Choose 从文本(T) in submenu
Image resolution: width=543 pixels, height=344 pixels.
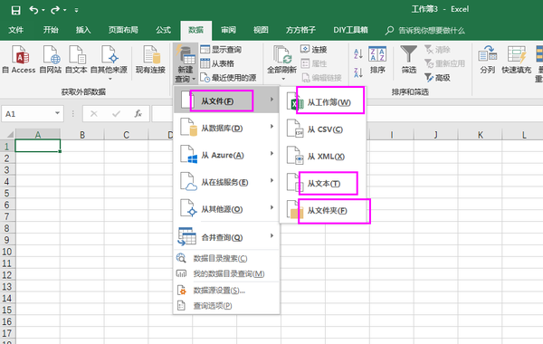click(323, 183)
